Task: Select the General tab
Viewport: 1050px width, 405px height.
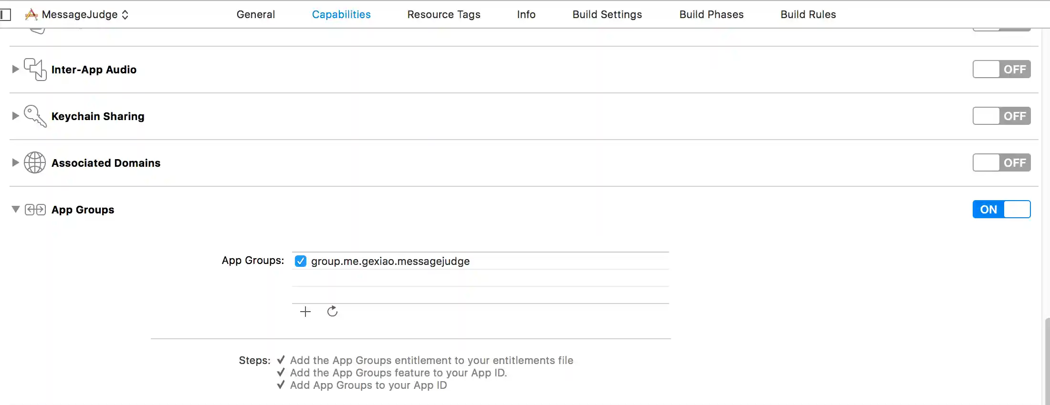Action: pos(255,14)
